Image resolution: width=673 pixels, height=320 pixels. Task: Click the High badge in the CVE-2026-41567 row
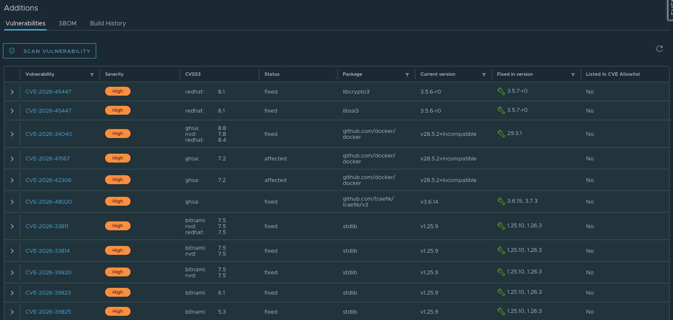(x=118, y=158)
